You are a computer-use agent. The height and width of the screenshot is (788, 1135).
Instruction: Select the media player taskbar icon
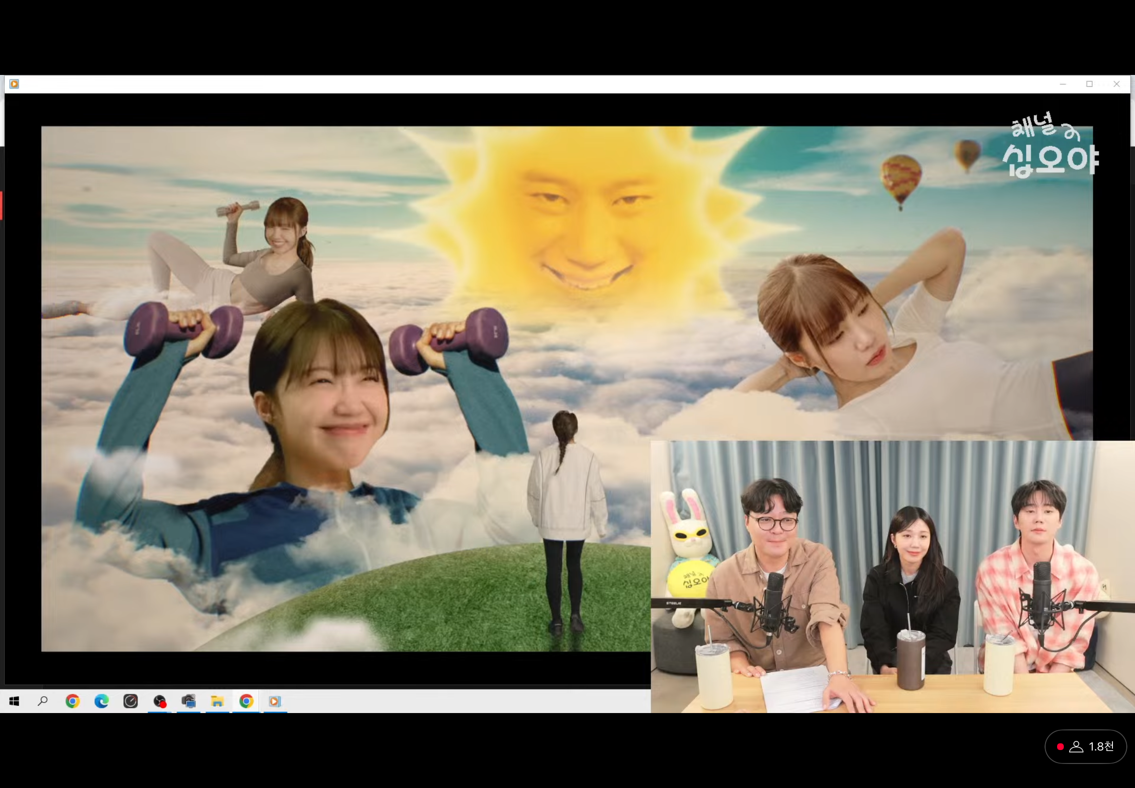(275, 701)
